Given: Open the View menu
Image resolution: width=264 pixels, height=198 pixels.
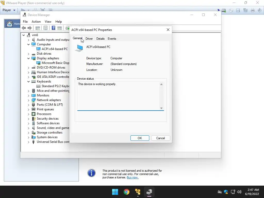Looking at the screenshot, I should (48, 22).
